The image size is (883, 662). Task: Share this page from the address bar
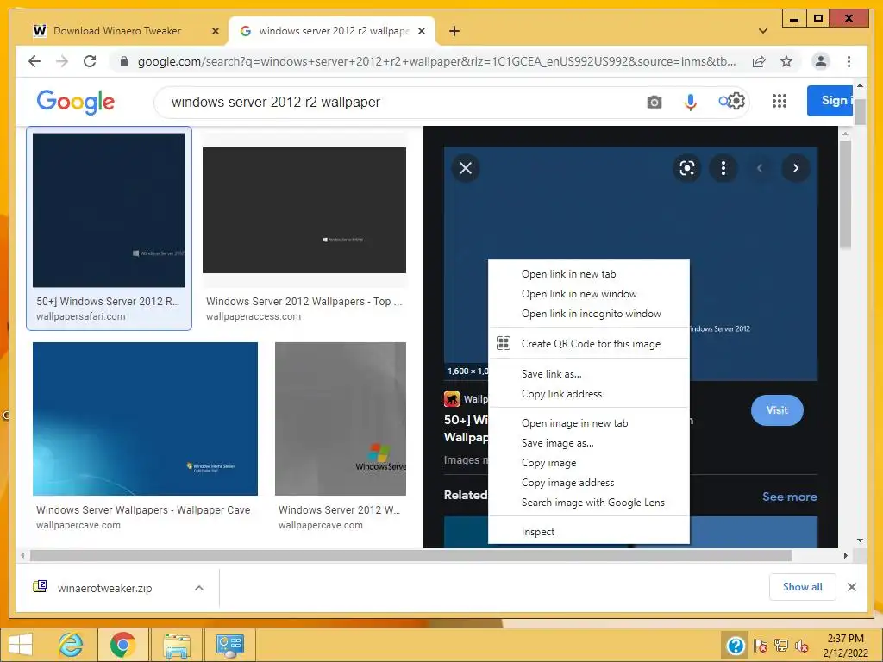coord(759,61)
